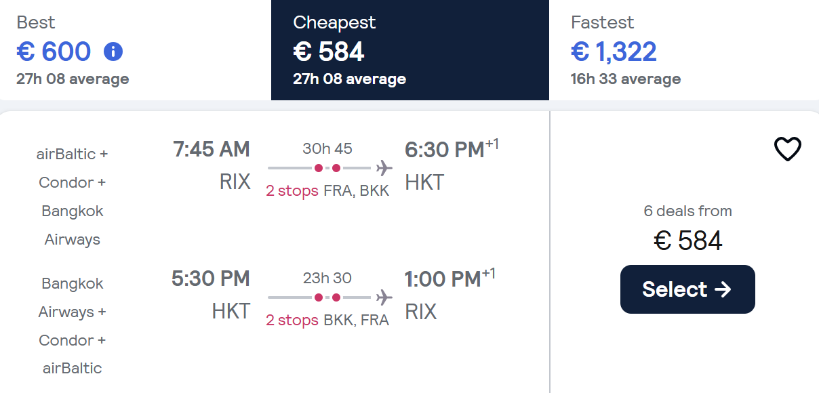
Task: Click the outbound airBaltic + Condor airlines label
Action: 72,196
